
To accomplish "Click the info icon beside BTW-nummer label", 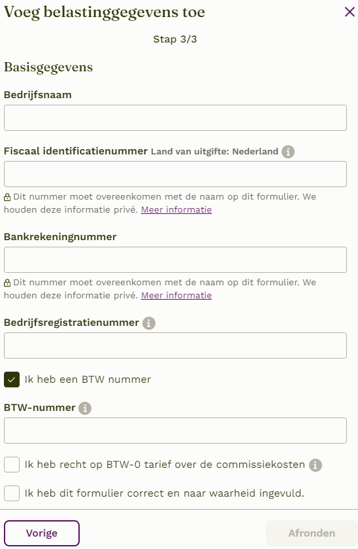I will 85,408.
